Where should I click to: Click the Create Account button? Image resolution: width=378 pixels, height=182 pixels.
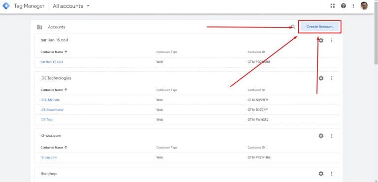[x=319, y=26]
